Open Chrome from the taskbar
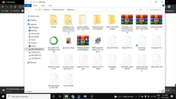This screenshot has width=176, height=99. click(x=73, y=97)
